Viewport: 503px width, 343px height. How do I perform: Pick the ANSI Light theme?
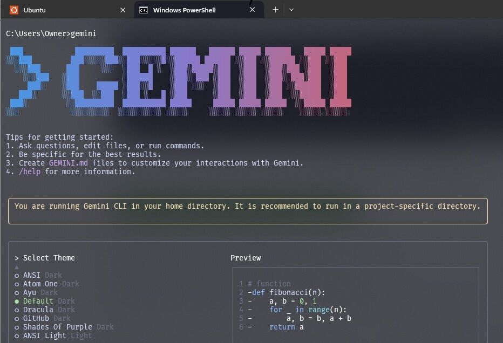pos(57,335)
